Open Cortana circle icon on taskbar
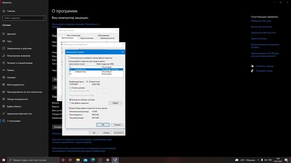Image resolution: width=291 pixels, height=163 pixels. click(63, 160)
